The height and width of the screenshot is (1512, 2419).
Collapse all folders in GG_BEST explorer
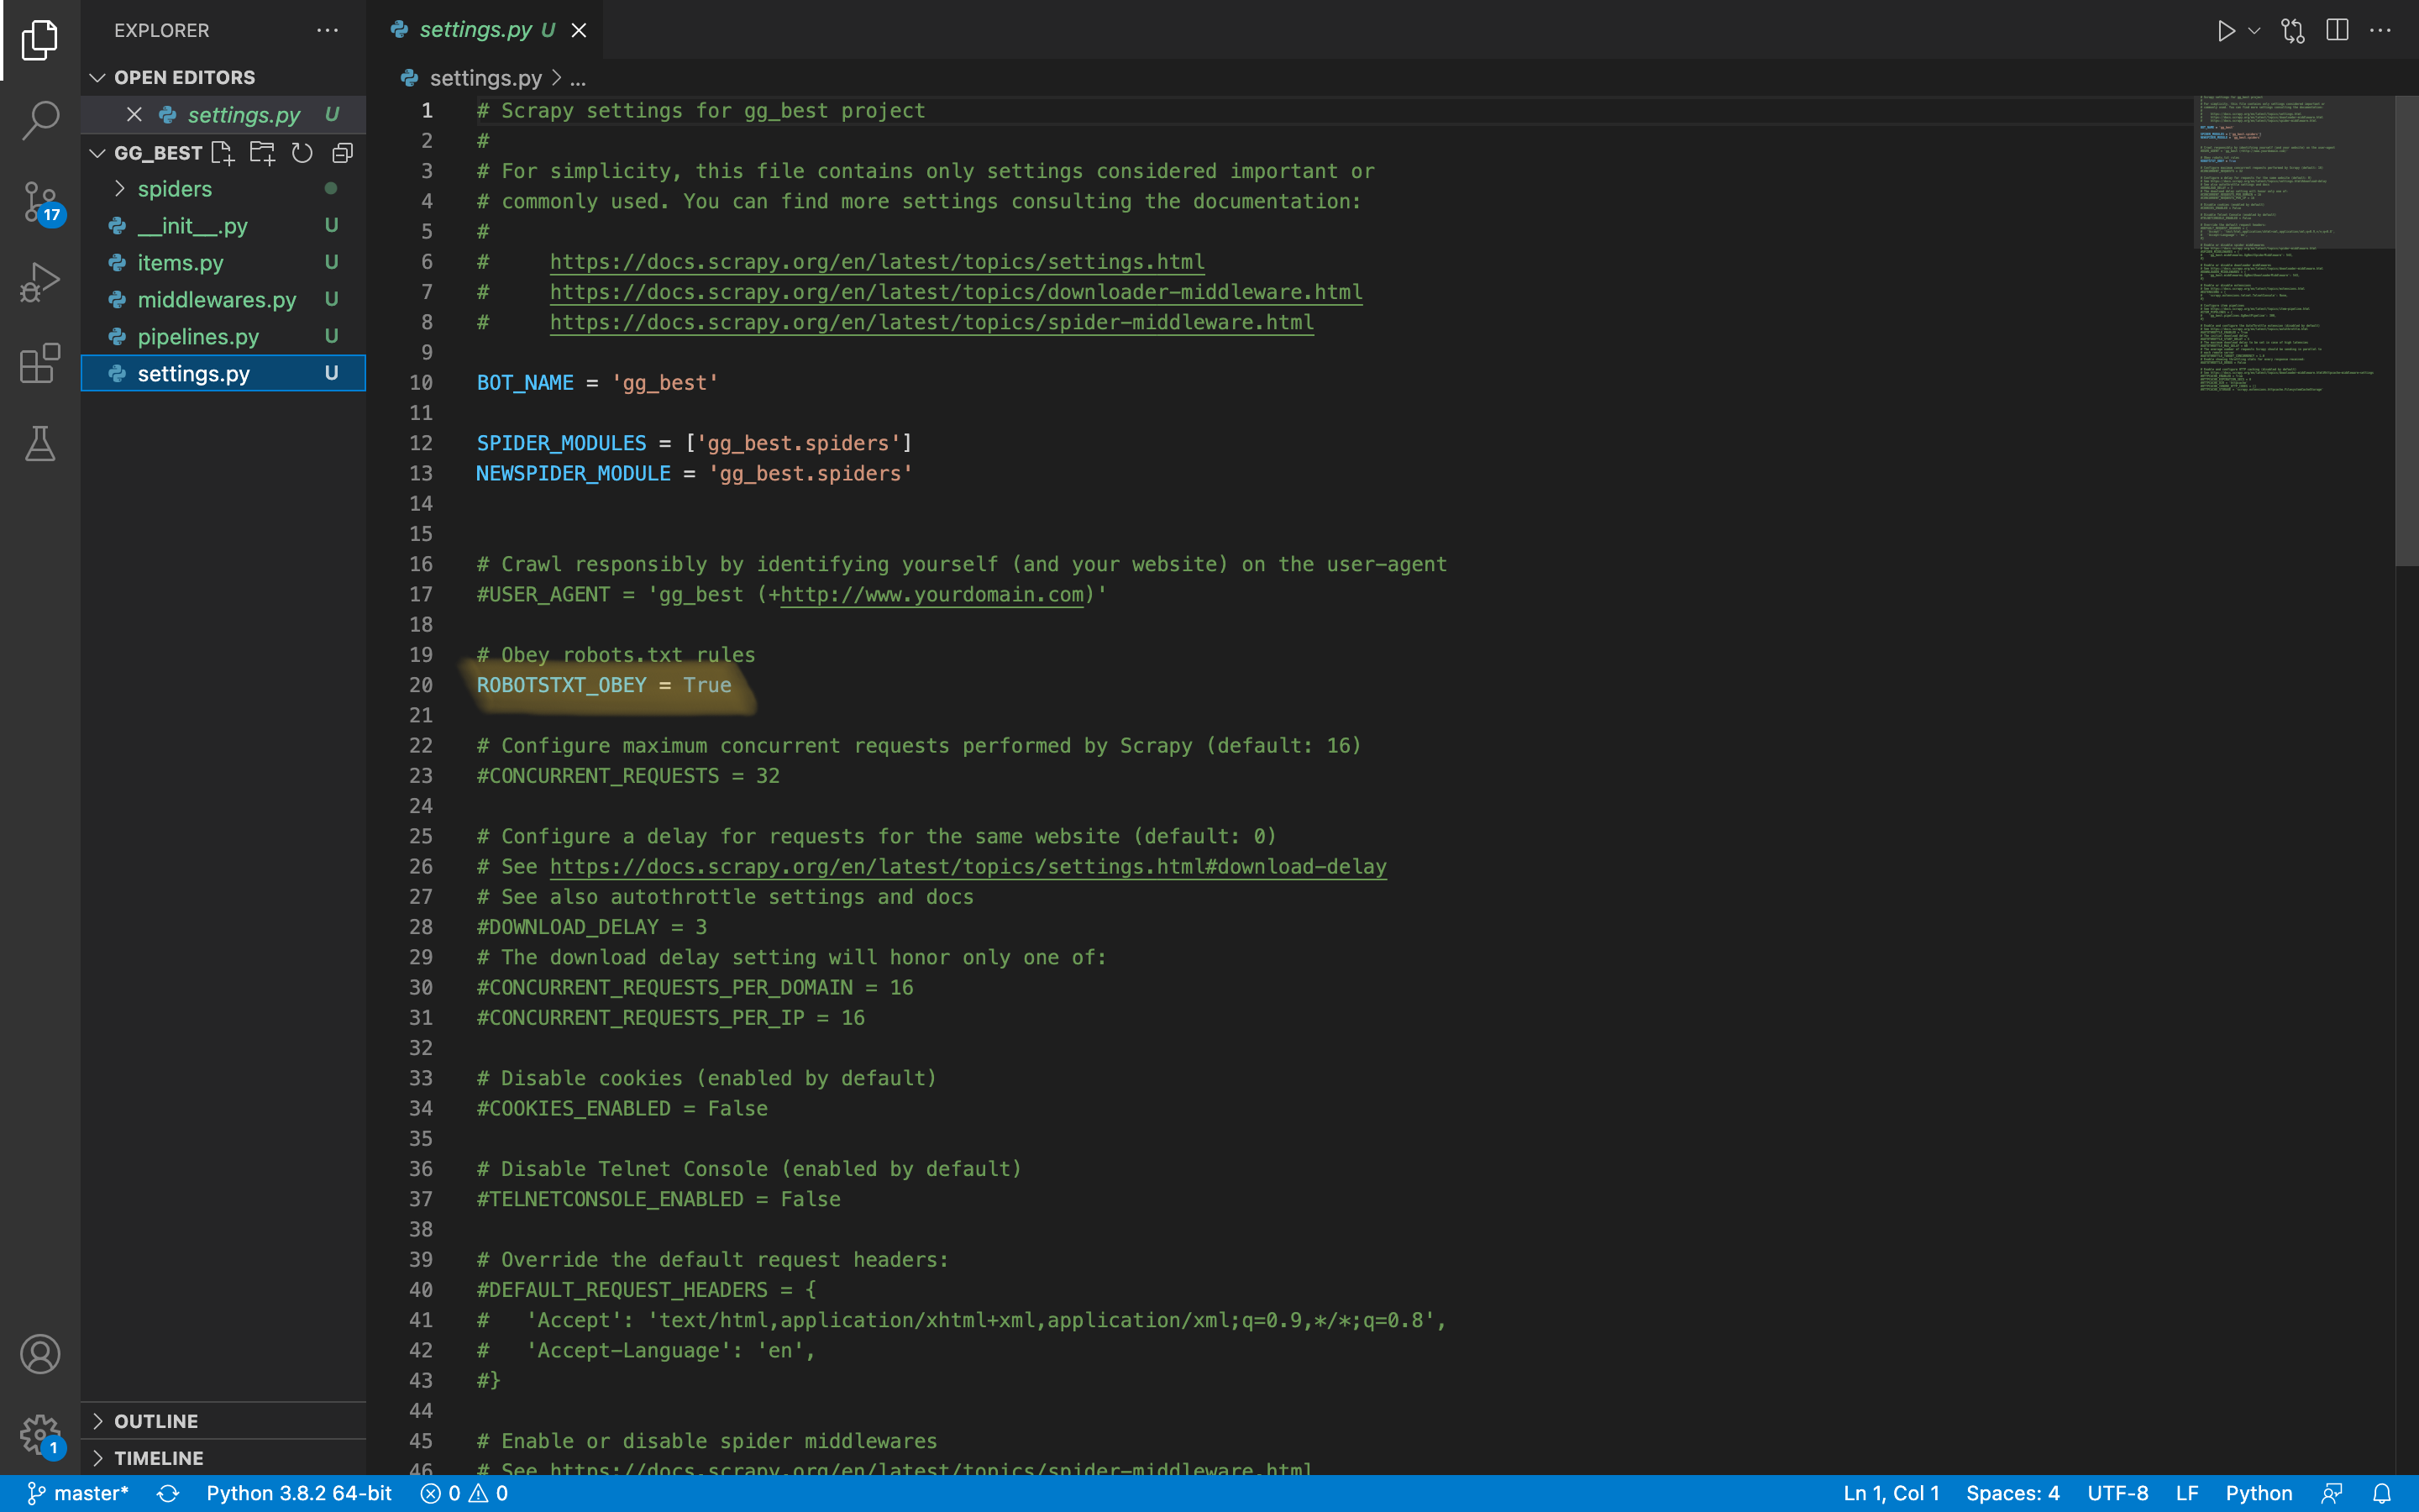[x=343, y=153]
